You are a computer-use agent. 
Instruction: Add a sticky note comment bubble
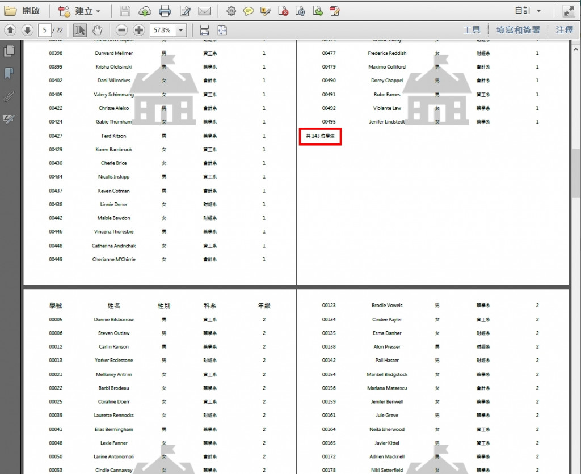coord(249,11)
